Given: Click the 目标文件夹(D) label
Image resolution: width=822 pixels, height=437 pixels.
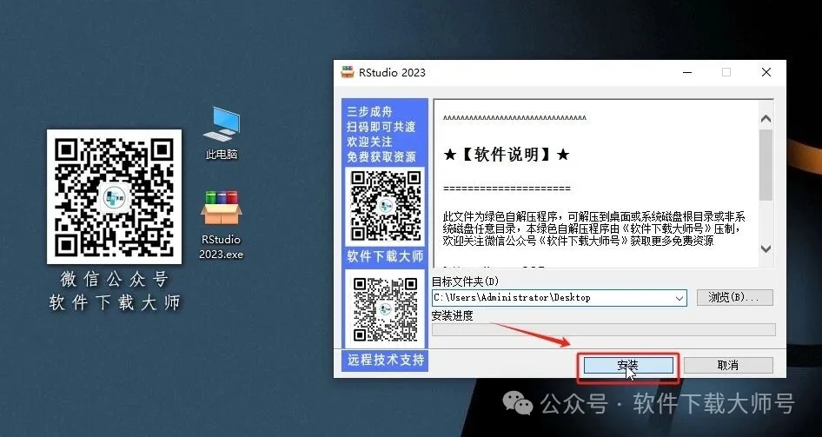Looking at the screenshot, I should [x=465, y=281].
